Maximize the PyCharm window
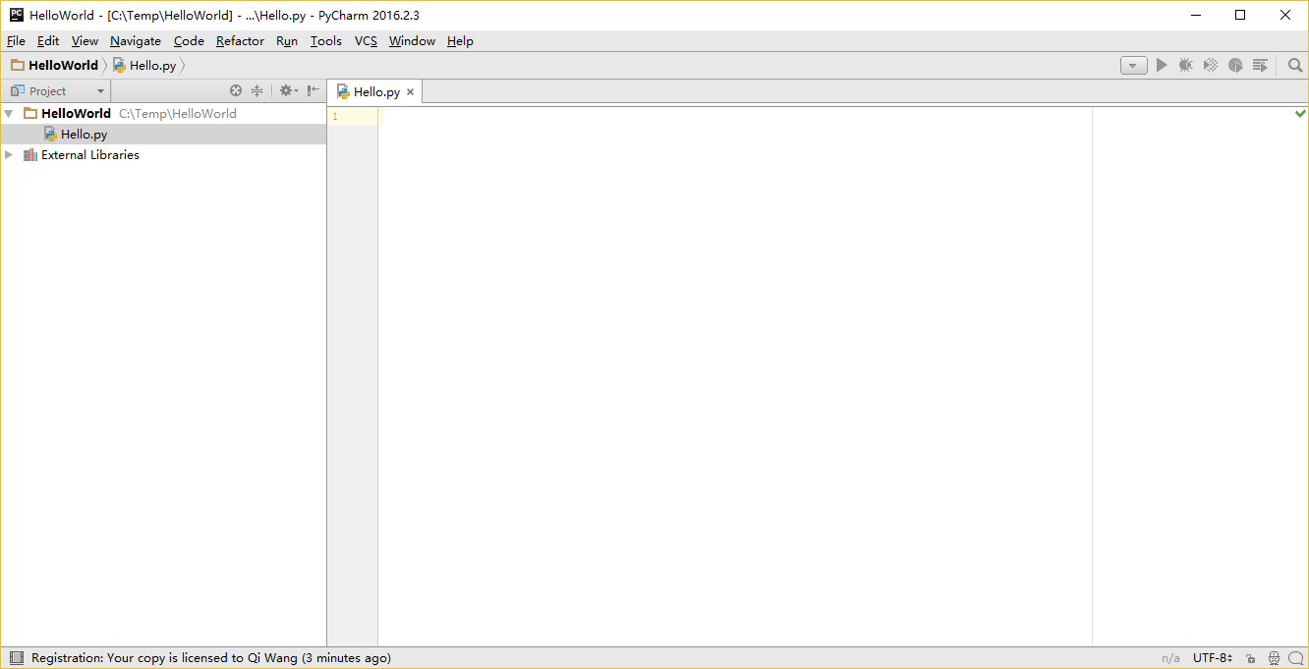This screenshot has height=669, width=1309. tap(1240, 15)
